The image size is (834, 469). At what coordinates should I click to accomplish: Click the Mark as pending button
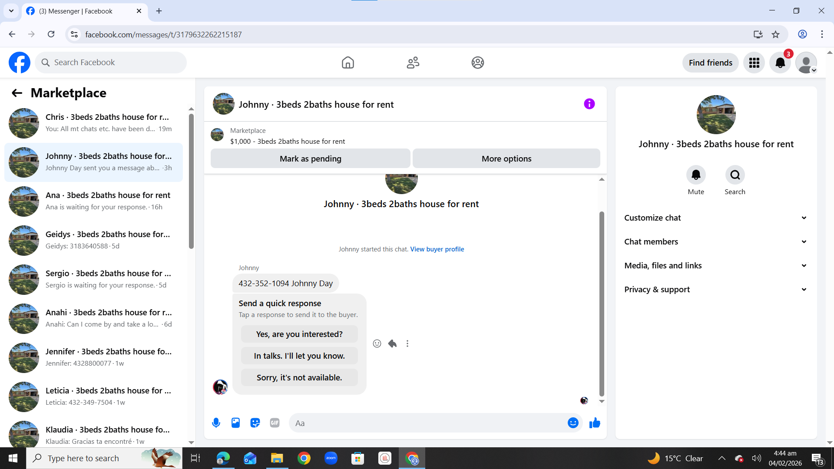pos(310,159)
